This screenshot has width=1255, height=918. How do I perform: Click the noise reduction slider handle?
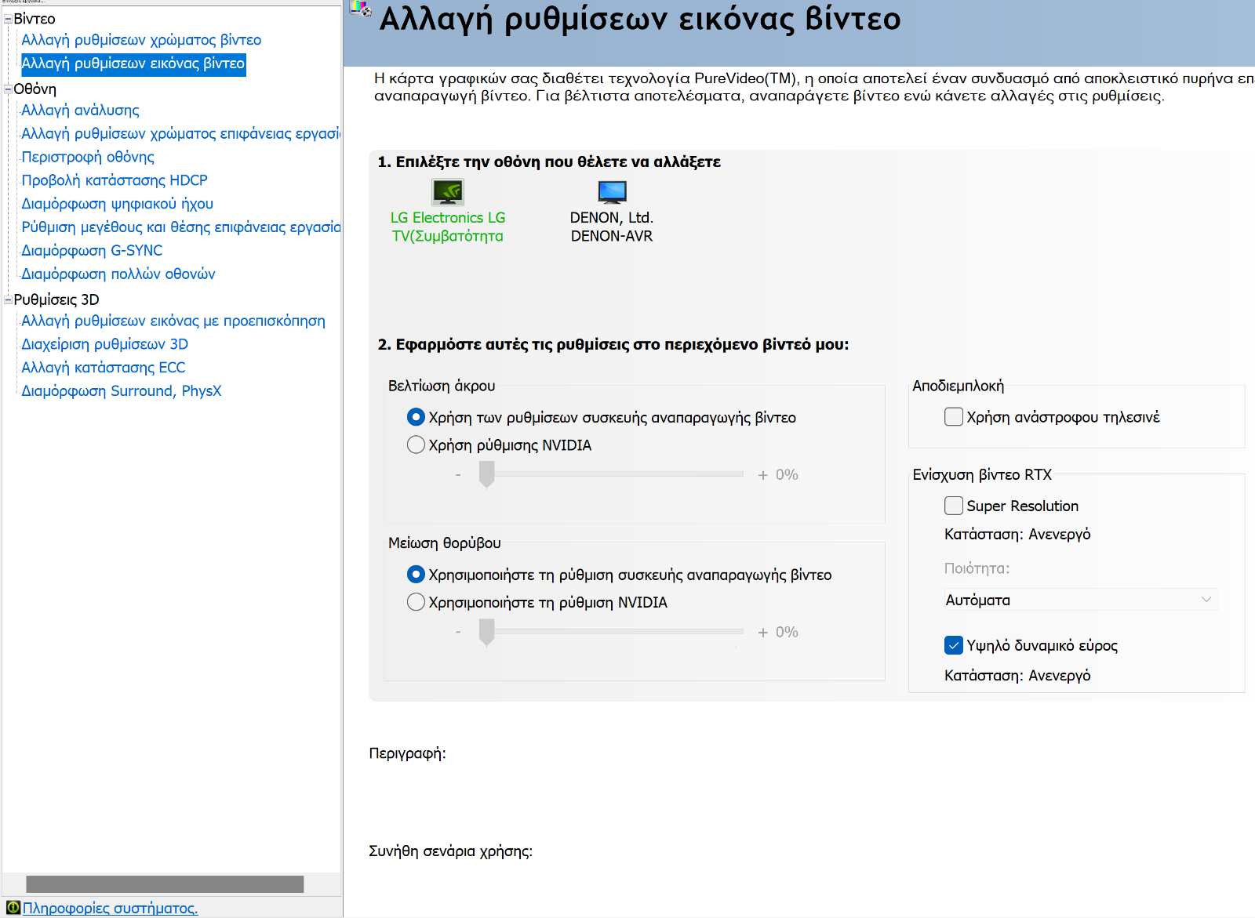[487, 632]
